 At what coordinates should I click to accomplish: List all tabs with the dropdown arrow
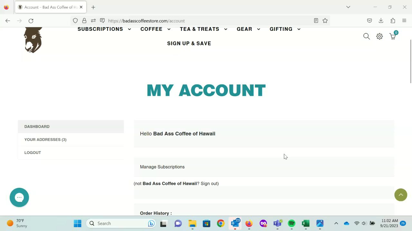pos(348,7)
